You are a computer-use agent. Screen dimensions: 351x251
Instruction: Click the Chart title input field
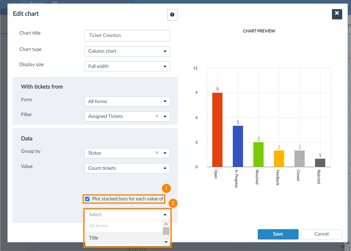127,35
